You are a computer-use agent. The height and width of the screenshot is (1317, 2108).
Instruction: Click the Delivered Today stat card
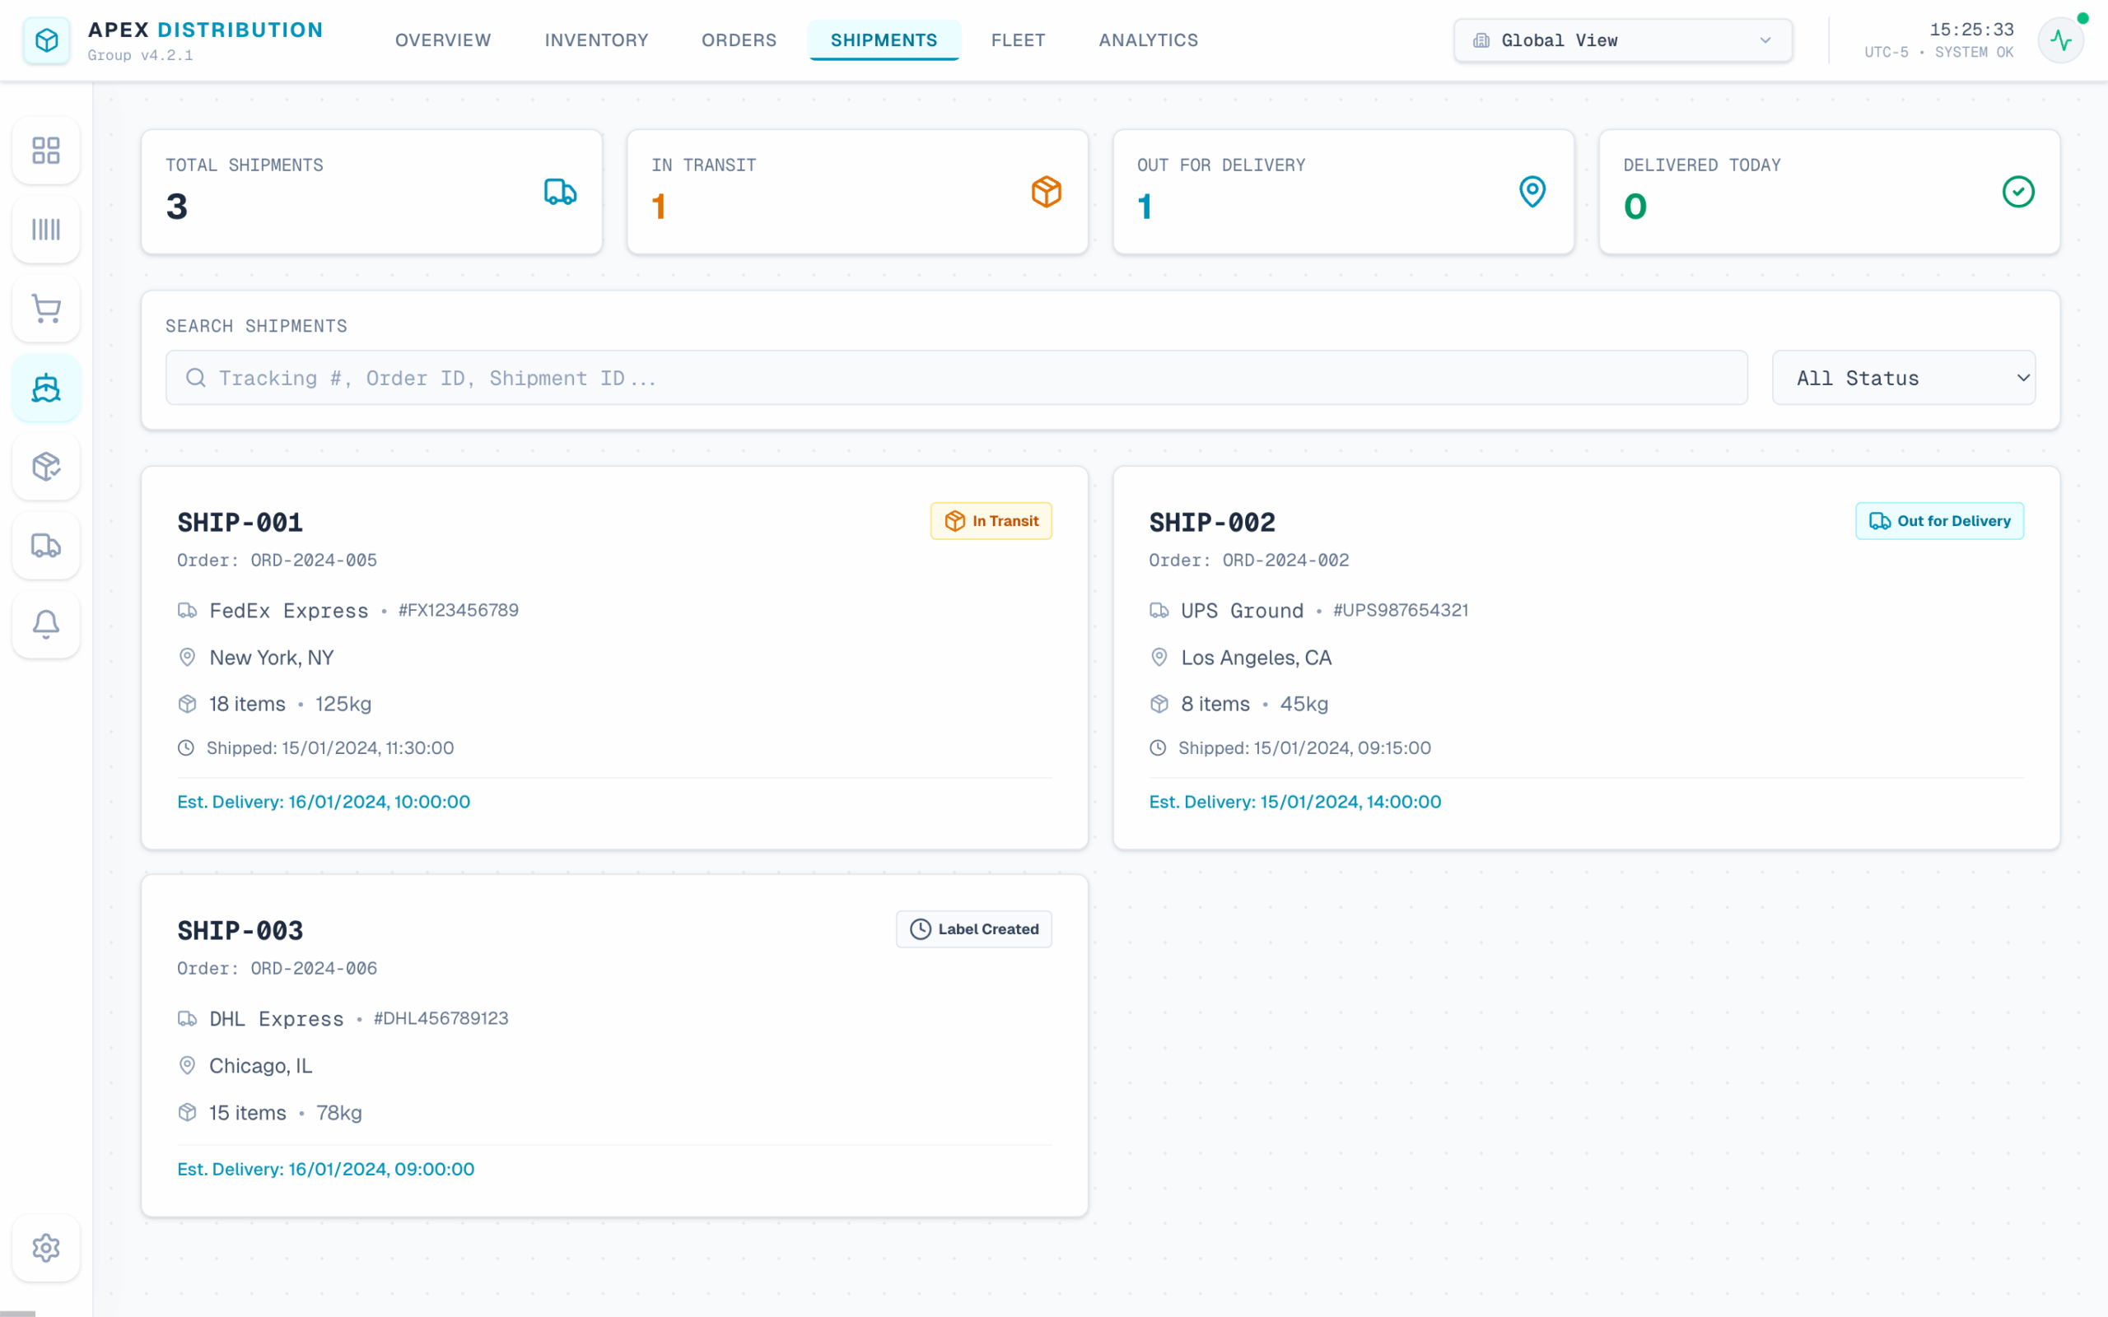click(1828, 192)
